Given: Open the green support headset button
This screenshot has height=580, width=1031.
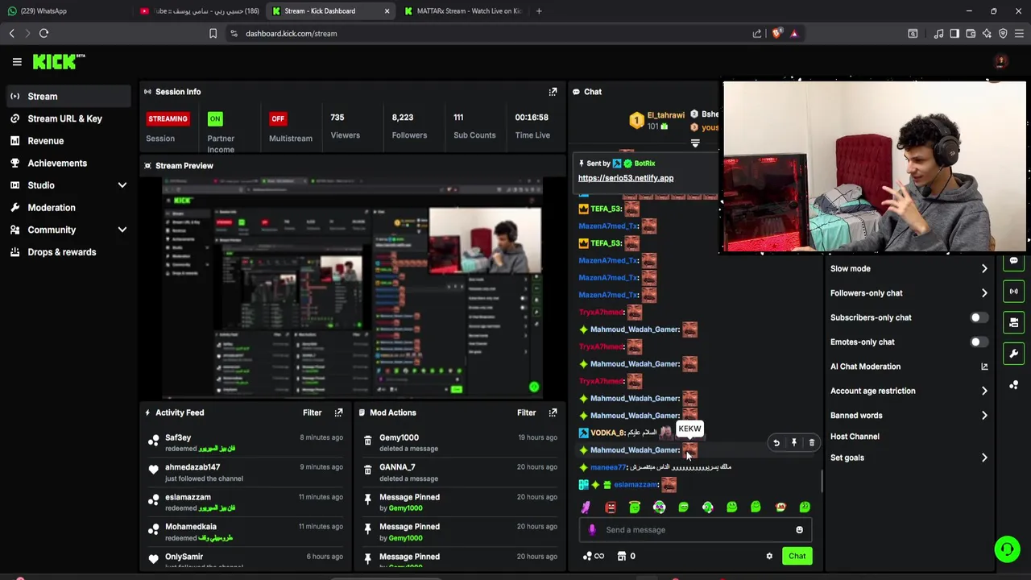Looking at the screenshot, I should coord(1007,549).
